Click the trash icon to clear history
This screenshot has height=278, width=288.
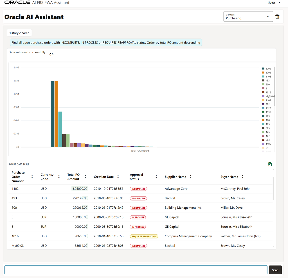[277, 17]
